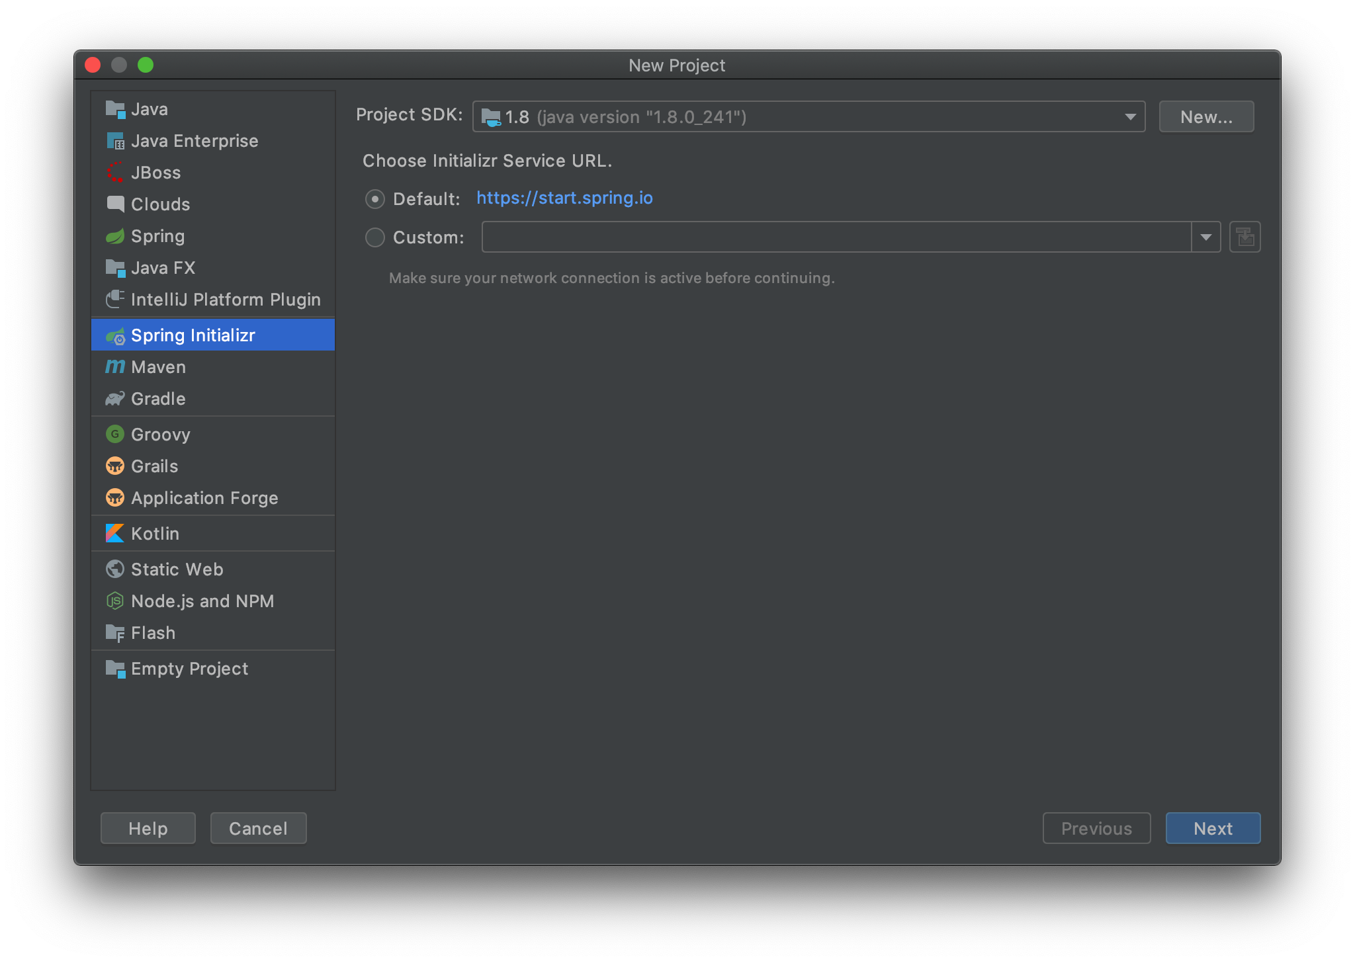Click the SDK folder icon in the combo box
Screen dimensions: 1355x963
(491, 117)
